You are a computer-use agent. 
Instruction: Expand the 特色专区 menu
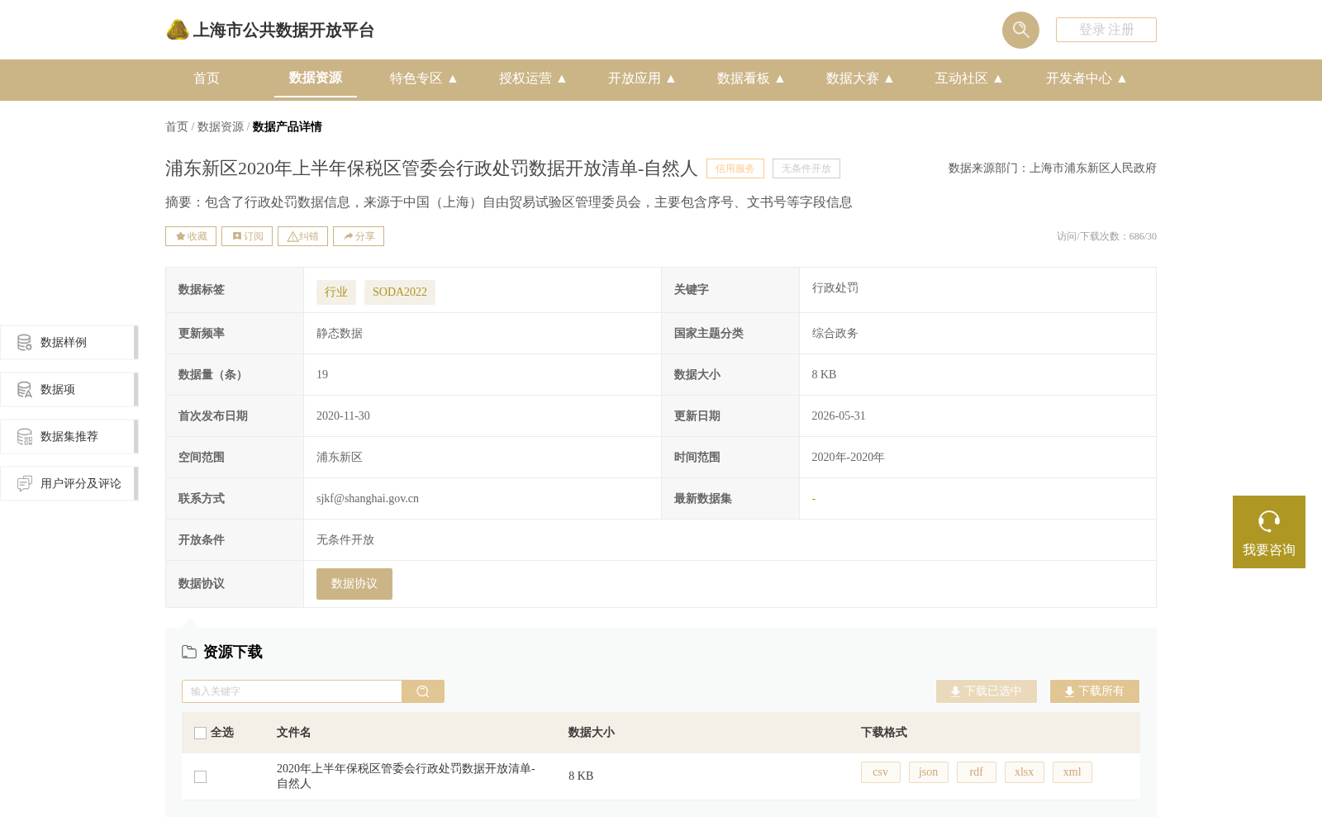click(x=423, y=78)
